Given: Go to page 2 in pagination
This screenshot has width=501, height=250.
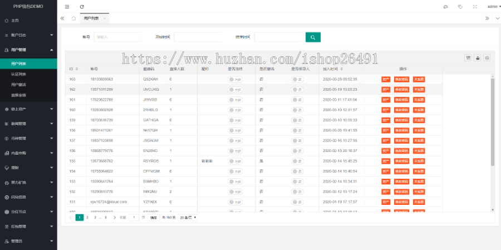Looking at the screenshot, I should [x=87, y=217].
